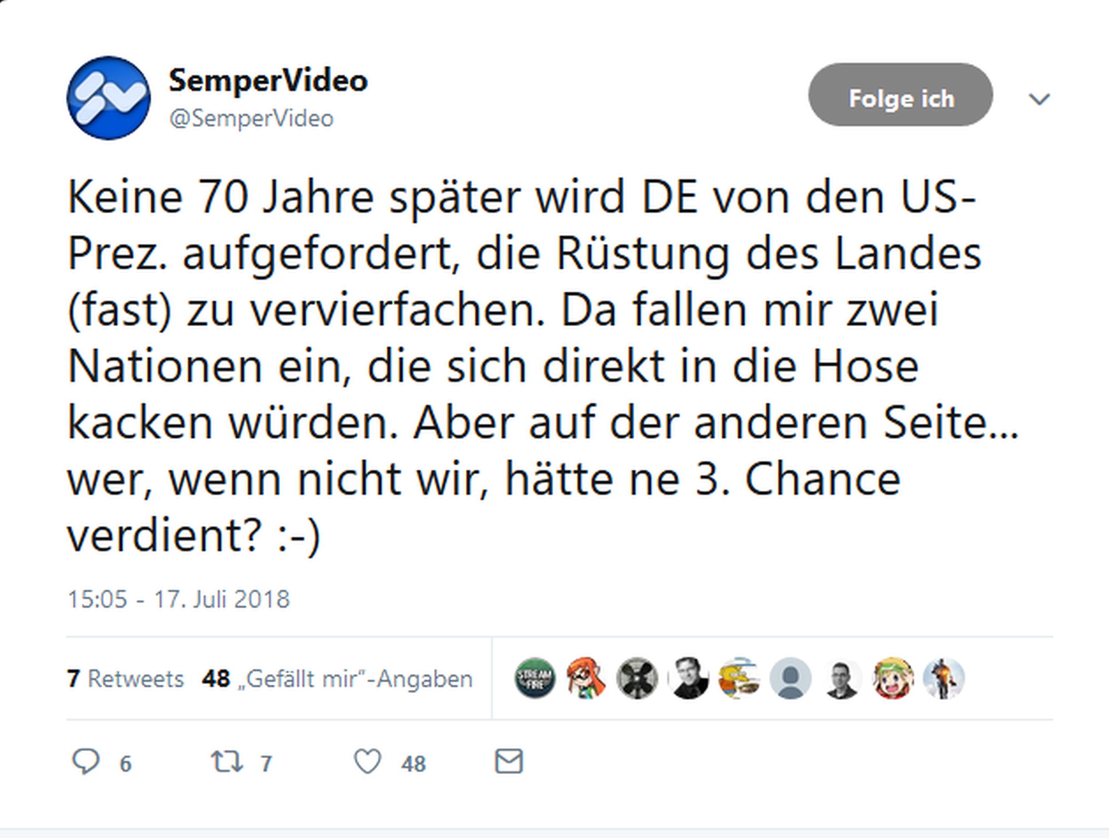Open the black-and-white fan image liker avatar

coord(637,679)
